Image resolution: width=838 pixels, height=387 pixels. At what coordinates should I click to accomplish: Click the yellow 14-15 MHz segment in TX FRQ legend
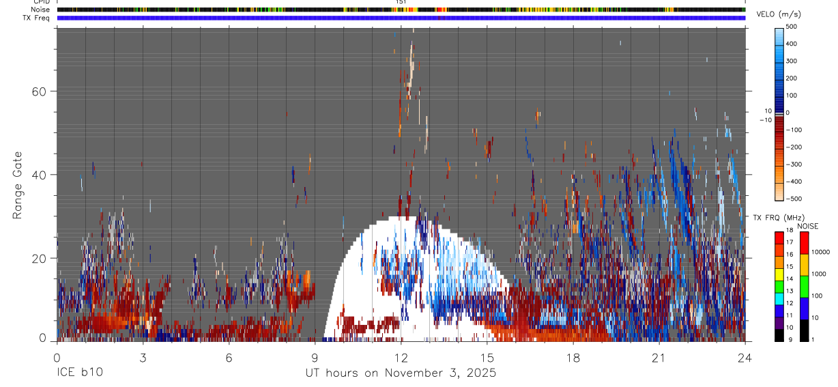pos(779,274)
